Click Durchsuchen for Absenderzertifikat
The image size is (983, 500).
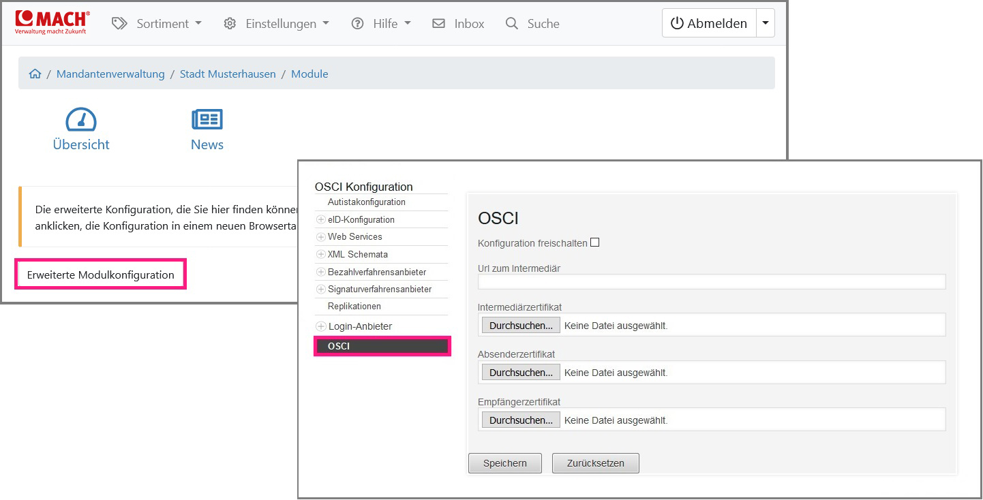coord(521,373)
